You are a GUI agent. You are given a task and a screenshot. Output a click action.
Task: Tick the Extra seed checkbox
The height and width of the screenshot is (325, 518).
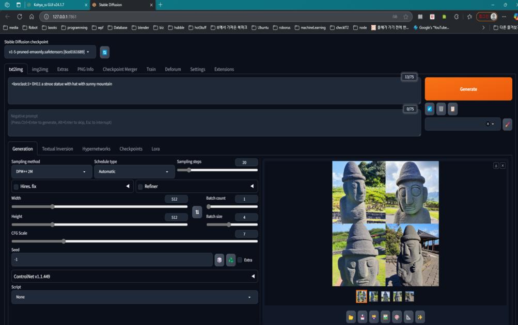[x=240, y=260]
